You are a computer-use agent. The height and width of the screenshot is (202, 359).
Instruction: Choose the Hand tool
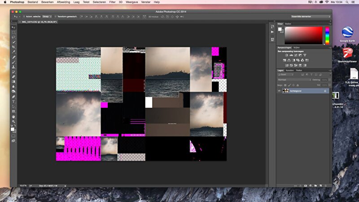tap(13, 116)
